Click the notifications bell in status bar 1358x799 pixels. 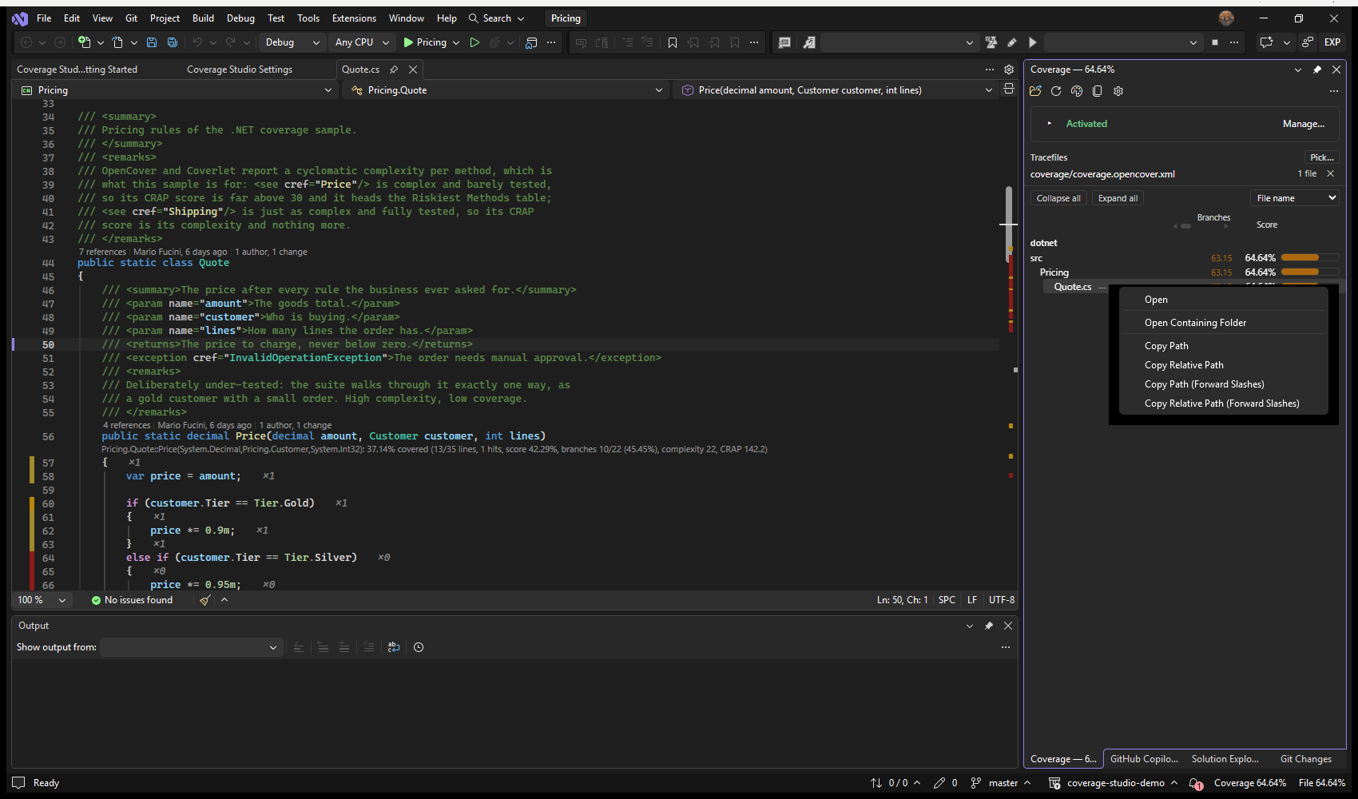[x=1196, y=784]
